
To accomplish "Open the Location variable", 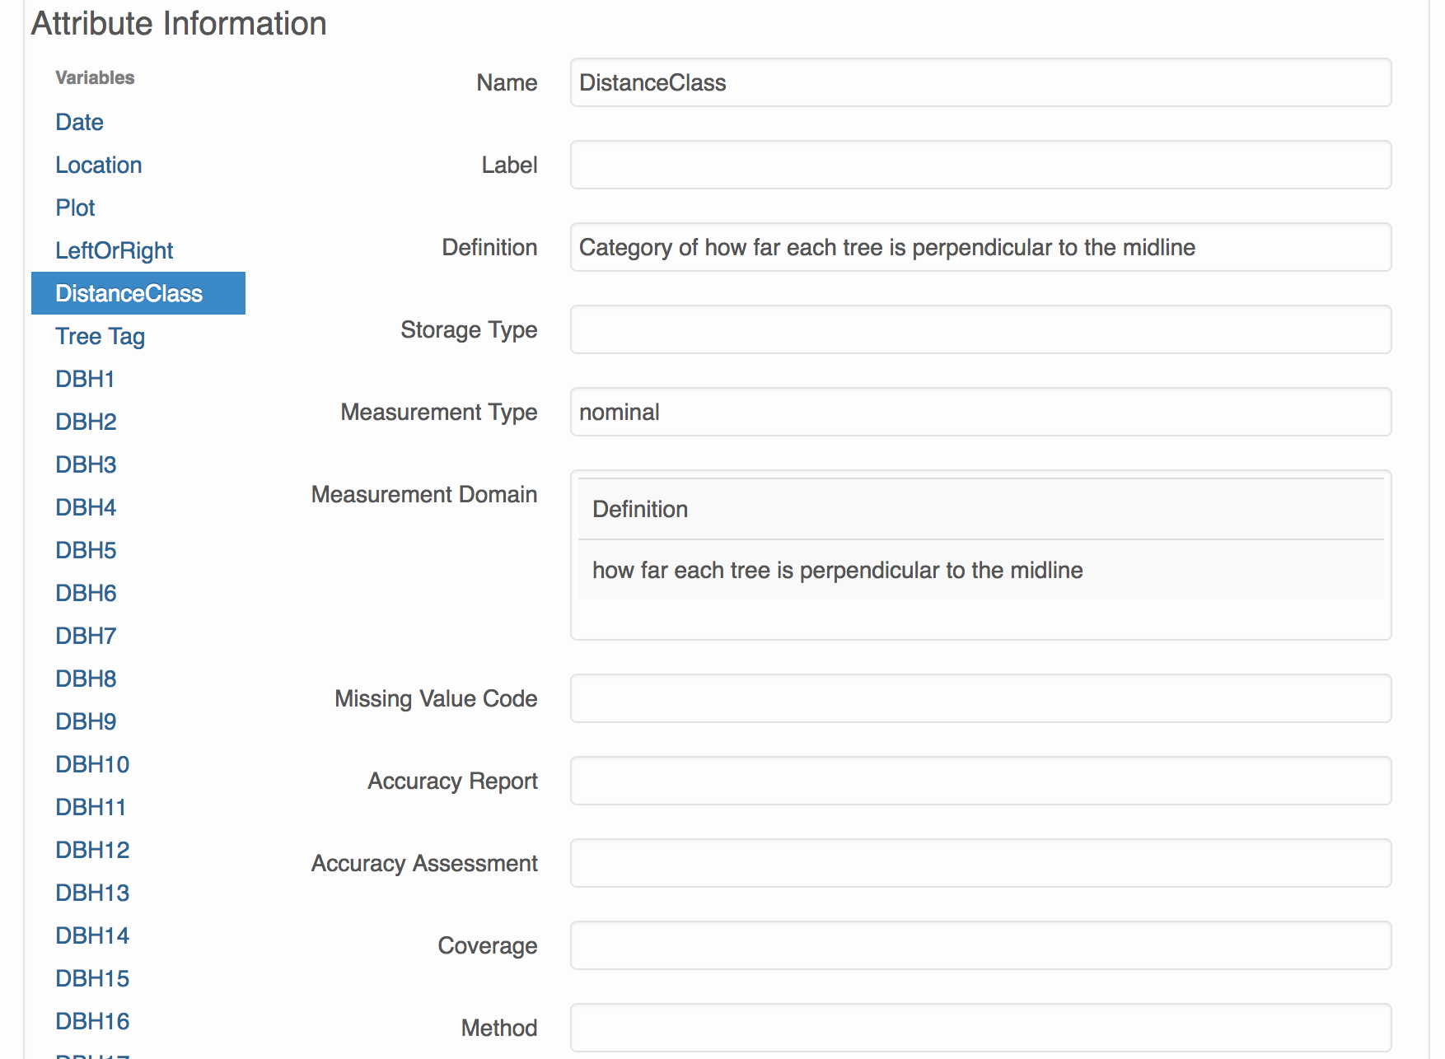I will [98, 165].
